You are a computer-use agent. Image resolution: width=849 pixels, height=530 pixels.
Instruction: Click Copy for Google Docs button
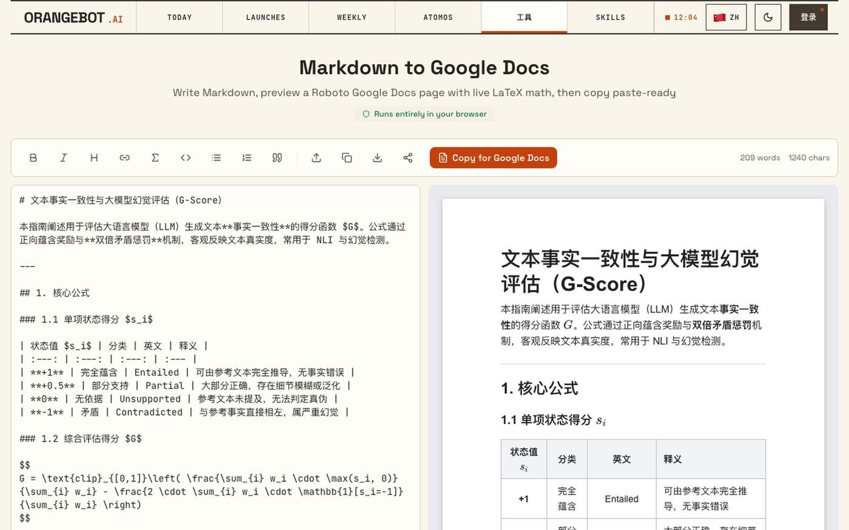click(494, 157)
